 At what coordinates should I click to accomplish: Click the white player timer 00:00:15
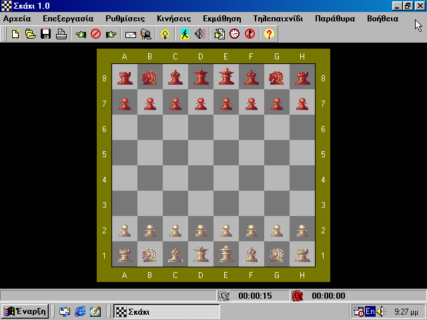coord(255,296)
